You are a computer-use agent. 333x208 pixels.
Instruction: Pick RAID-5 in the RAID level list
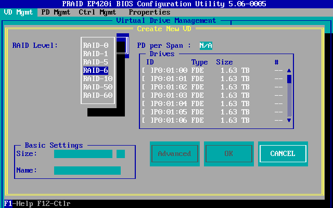[x=96, y=62]
